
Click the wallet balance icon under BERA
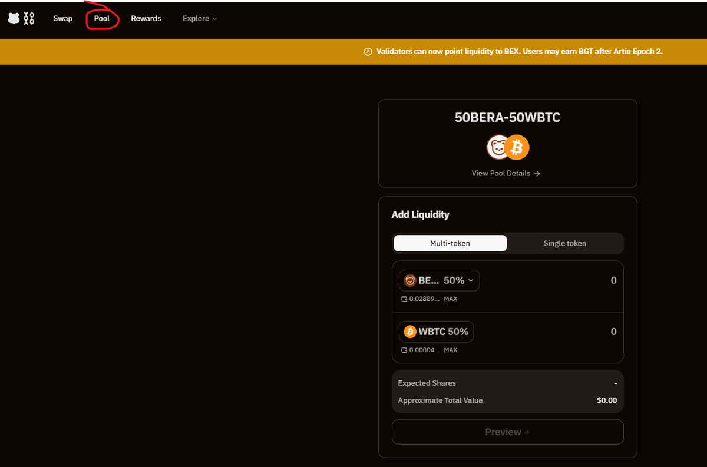point(404,299)
